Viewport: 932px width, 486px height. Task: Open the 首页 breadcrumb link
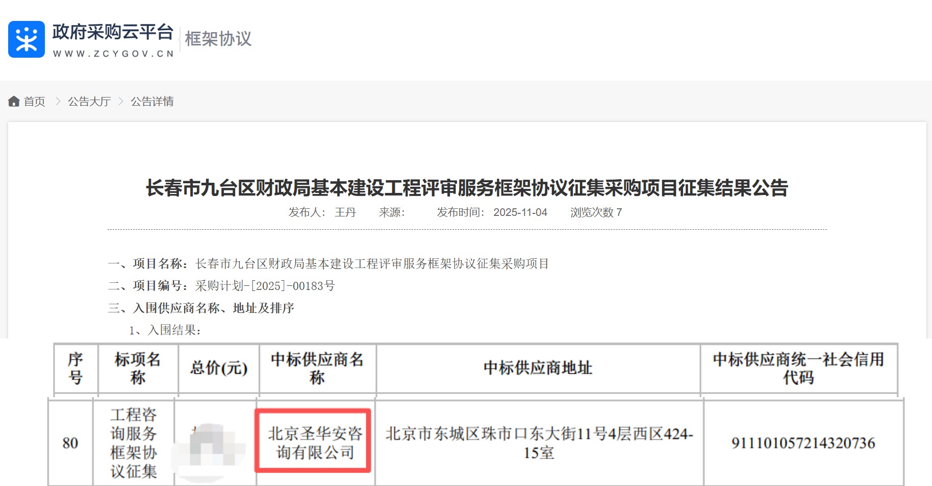35,102
